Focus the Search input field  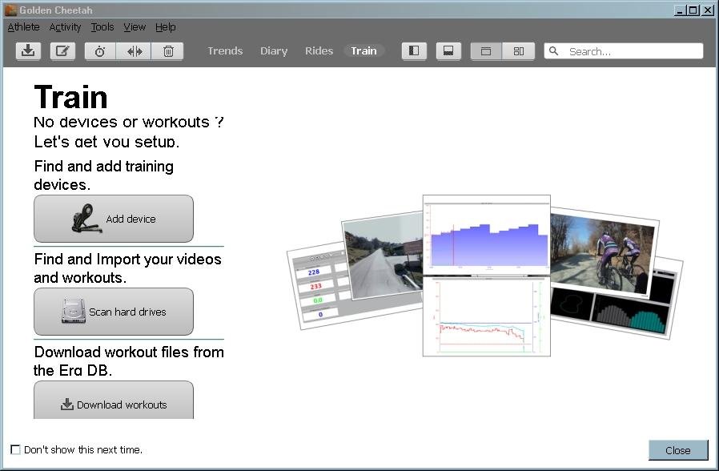pyautogui.click(x=624, y=51)
